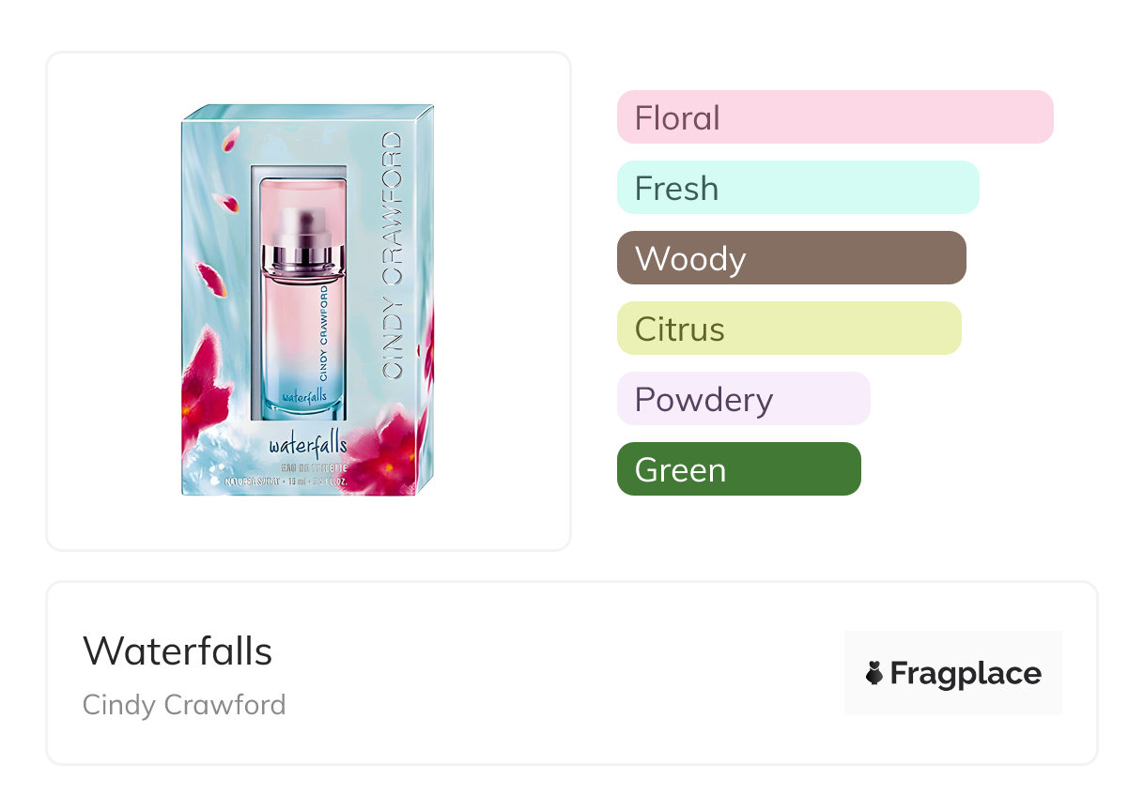Viewport: 1144px width, 811px height.
Task: Select the mint Fresh accord bar
Action: tap(797, 188)
